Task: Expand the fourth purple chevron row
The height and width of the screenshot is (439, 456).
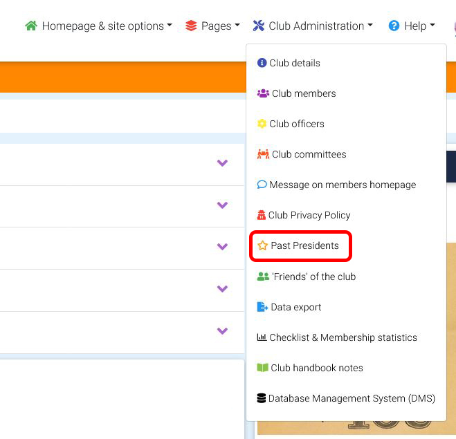Action: pyautogui.click(x=222, y=289)
